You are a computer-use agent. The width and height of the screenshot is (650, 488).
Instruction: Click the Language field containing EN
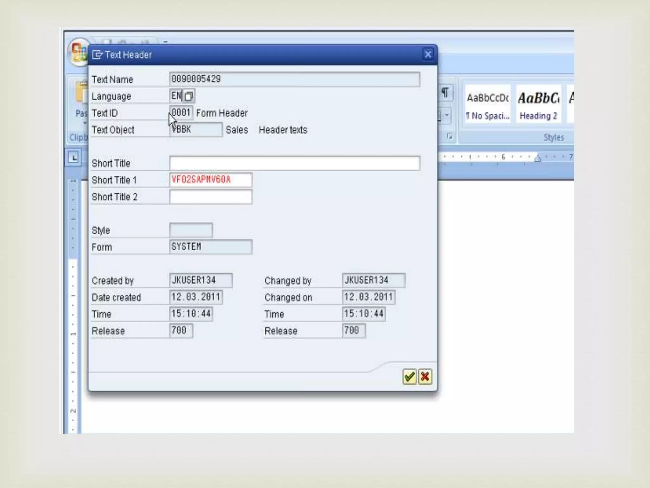[176, 96]
